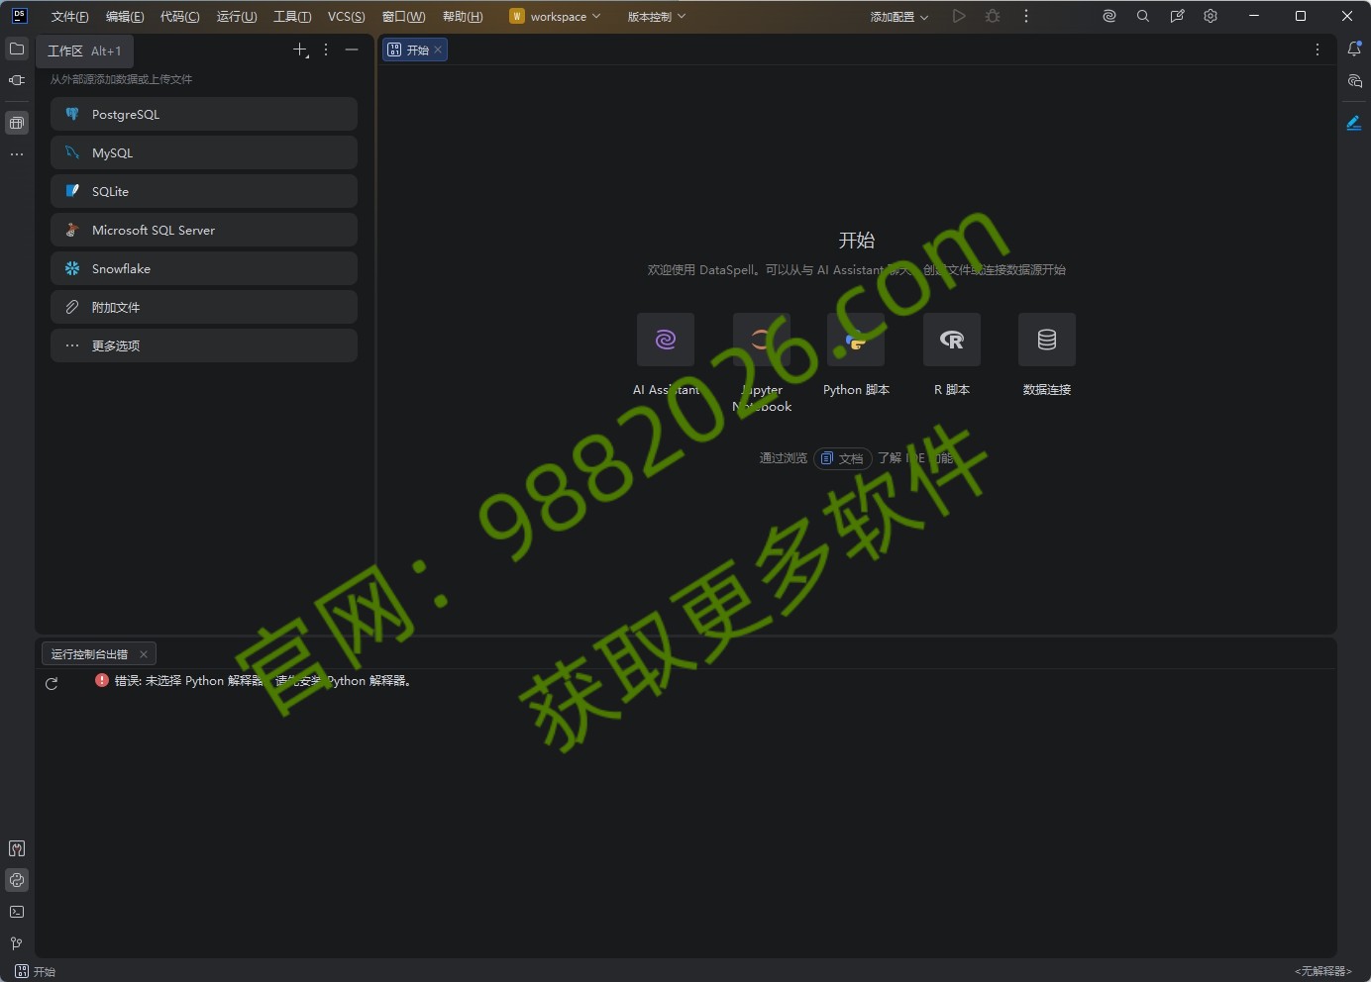1371x982 pixels.
Task: Open the workspace project dropdown
Action: 556,16
